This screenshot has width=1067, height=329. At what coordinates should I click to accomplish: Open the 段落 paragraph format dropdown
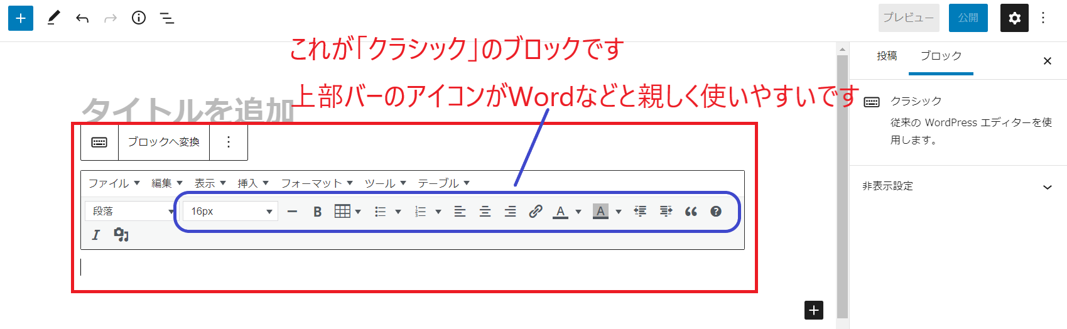point(131,212)
